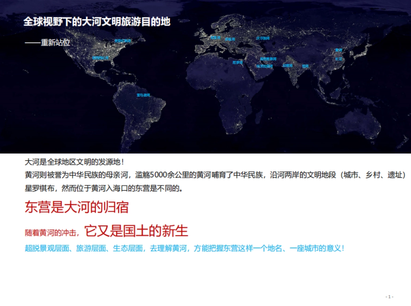
Task: Click the title 全球视野下的大河文明旅游目的地
Action: 97,22
